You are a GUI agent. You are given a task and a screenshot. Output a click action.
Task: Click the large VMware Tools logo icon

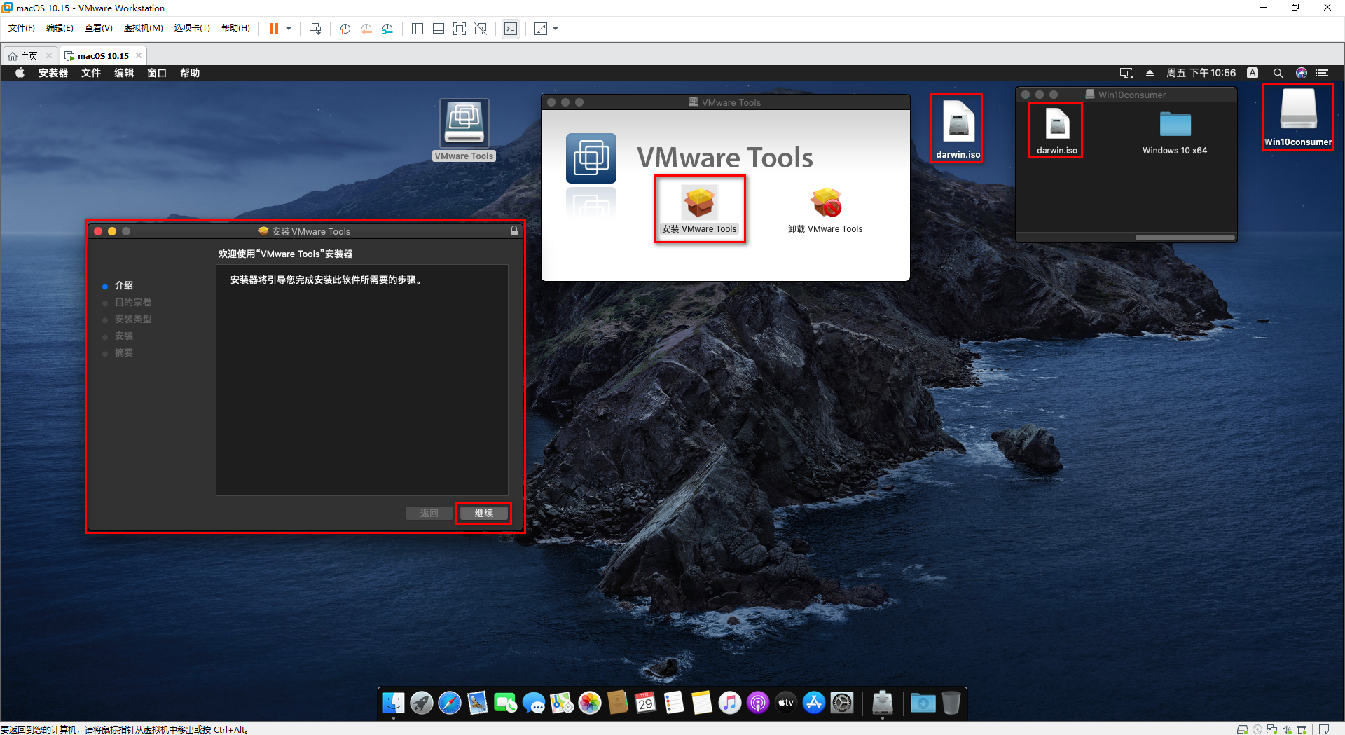(x=591, y=158)
